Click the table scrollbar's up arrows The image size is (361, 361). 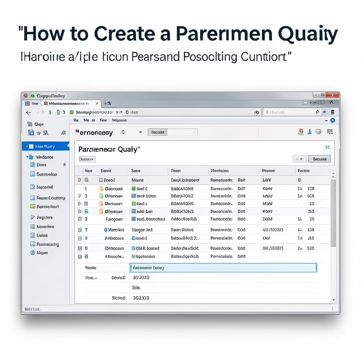point(333,175)
